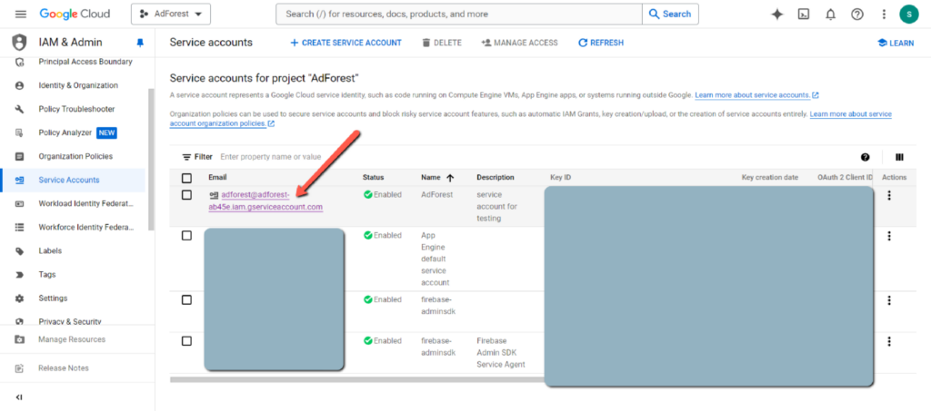The image size is (931, 411).
Task: Open actions menu for Firebase Admin SDK Service Agent row
Action: [889, 341]
